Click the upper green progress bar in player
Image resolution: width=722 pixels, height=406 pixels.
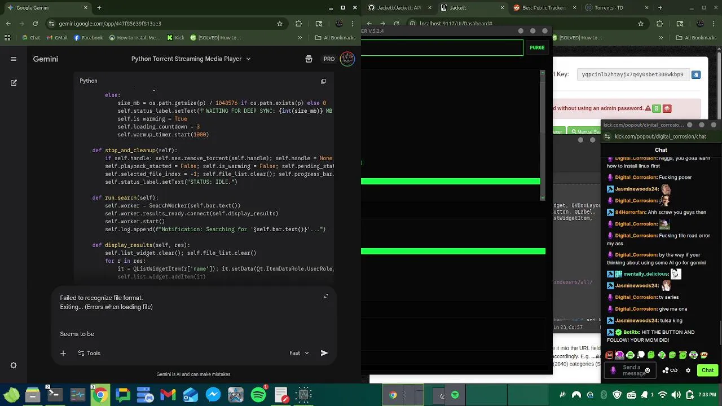click(451, 182)
